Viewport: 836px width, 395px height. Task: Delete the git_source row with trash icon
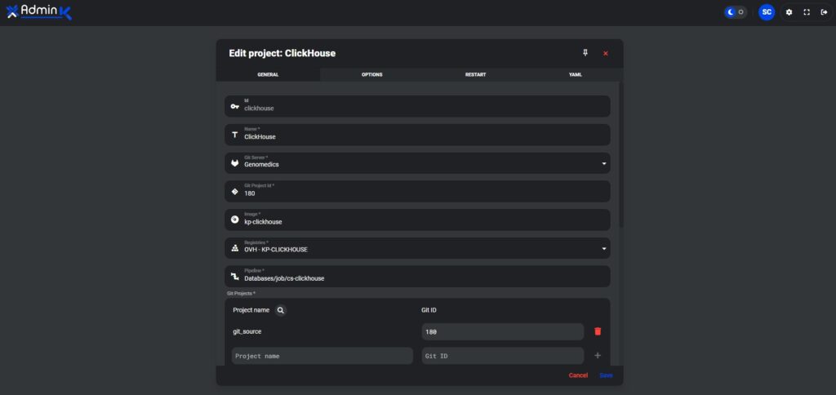pyautogui.click(x=598, y=331)
